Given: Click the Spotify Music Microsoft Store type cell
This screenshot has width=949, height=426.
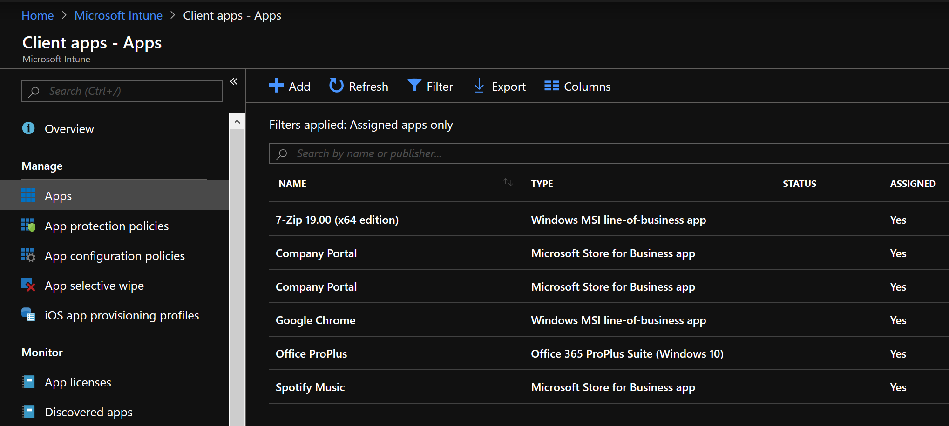Looking at the screenshot, I should 613,387.
